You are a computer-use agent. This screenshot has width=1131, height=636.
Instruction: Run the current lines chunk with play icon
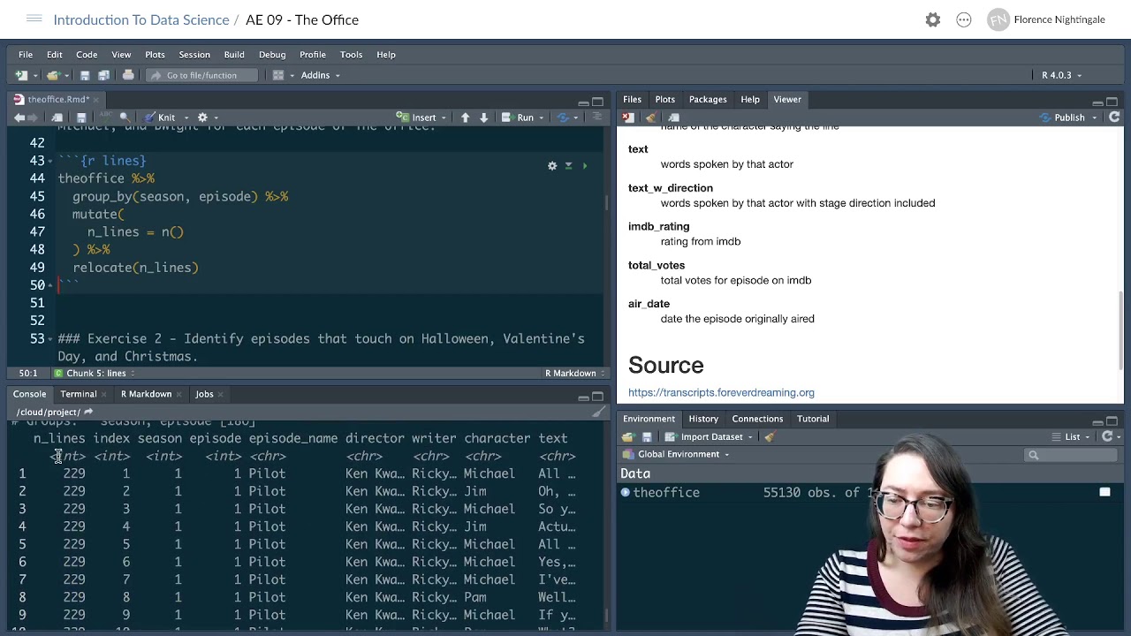pos(584,165)
